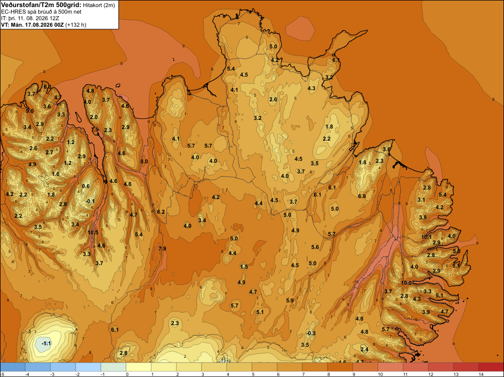Click the '3.9' temperature value

point(426,312)
